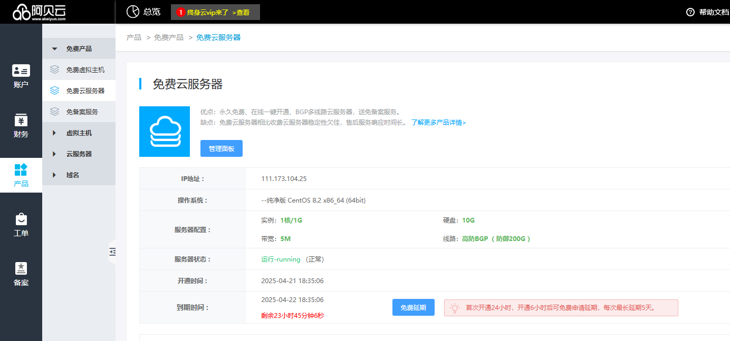Click the lightbulb tip icon
The width and height of the screenshot is (730, 341).
pyautogui.click(x=455, y=308)
